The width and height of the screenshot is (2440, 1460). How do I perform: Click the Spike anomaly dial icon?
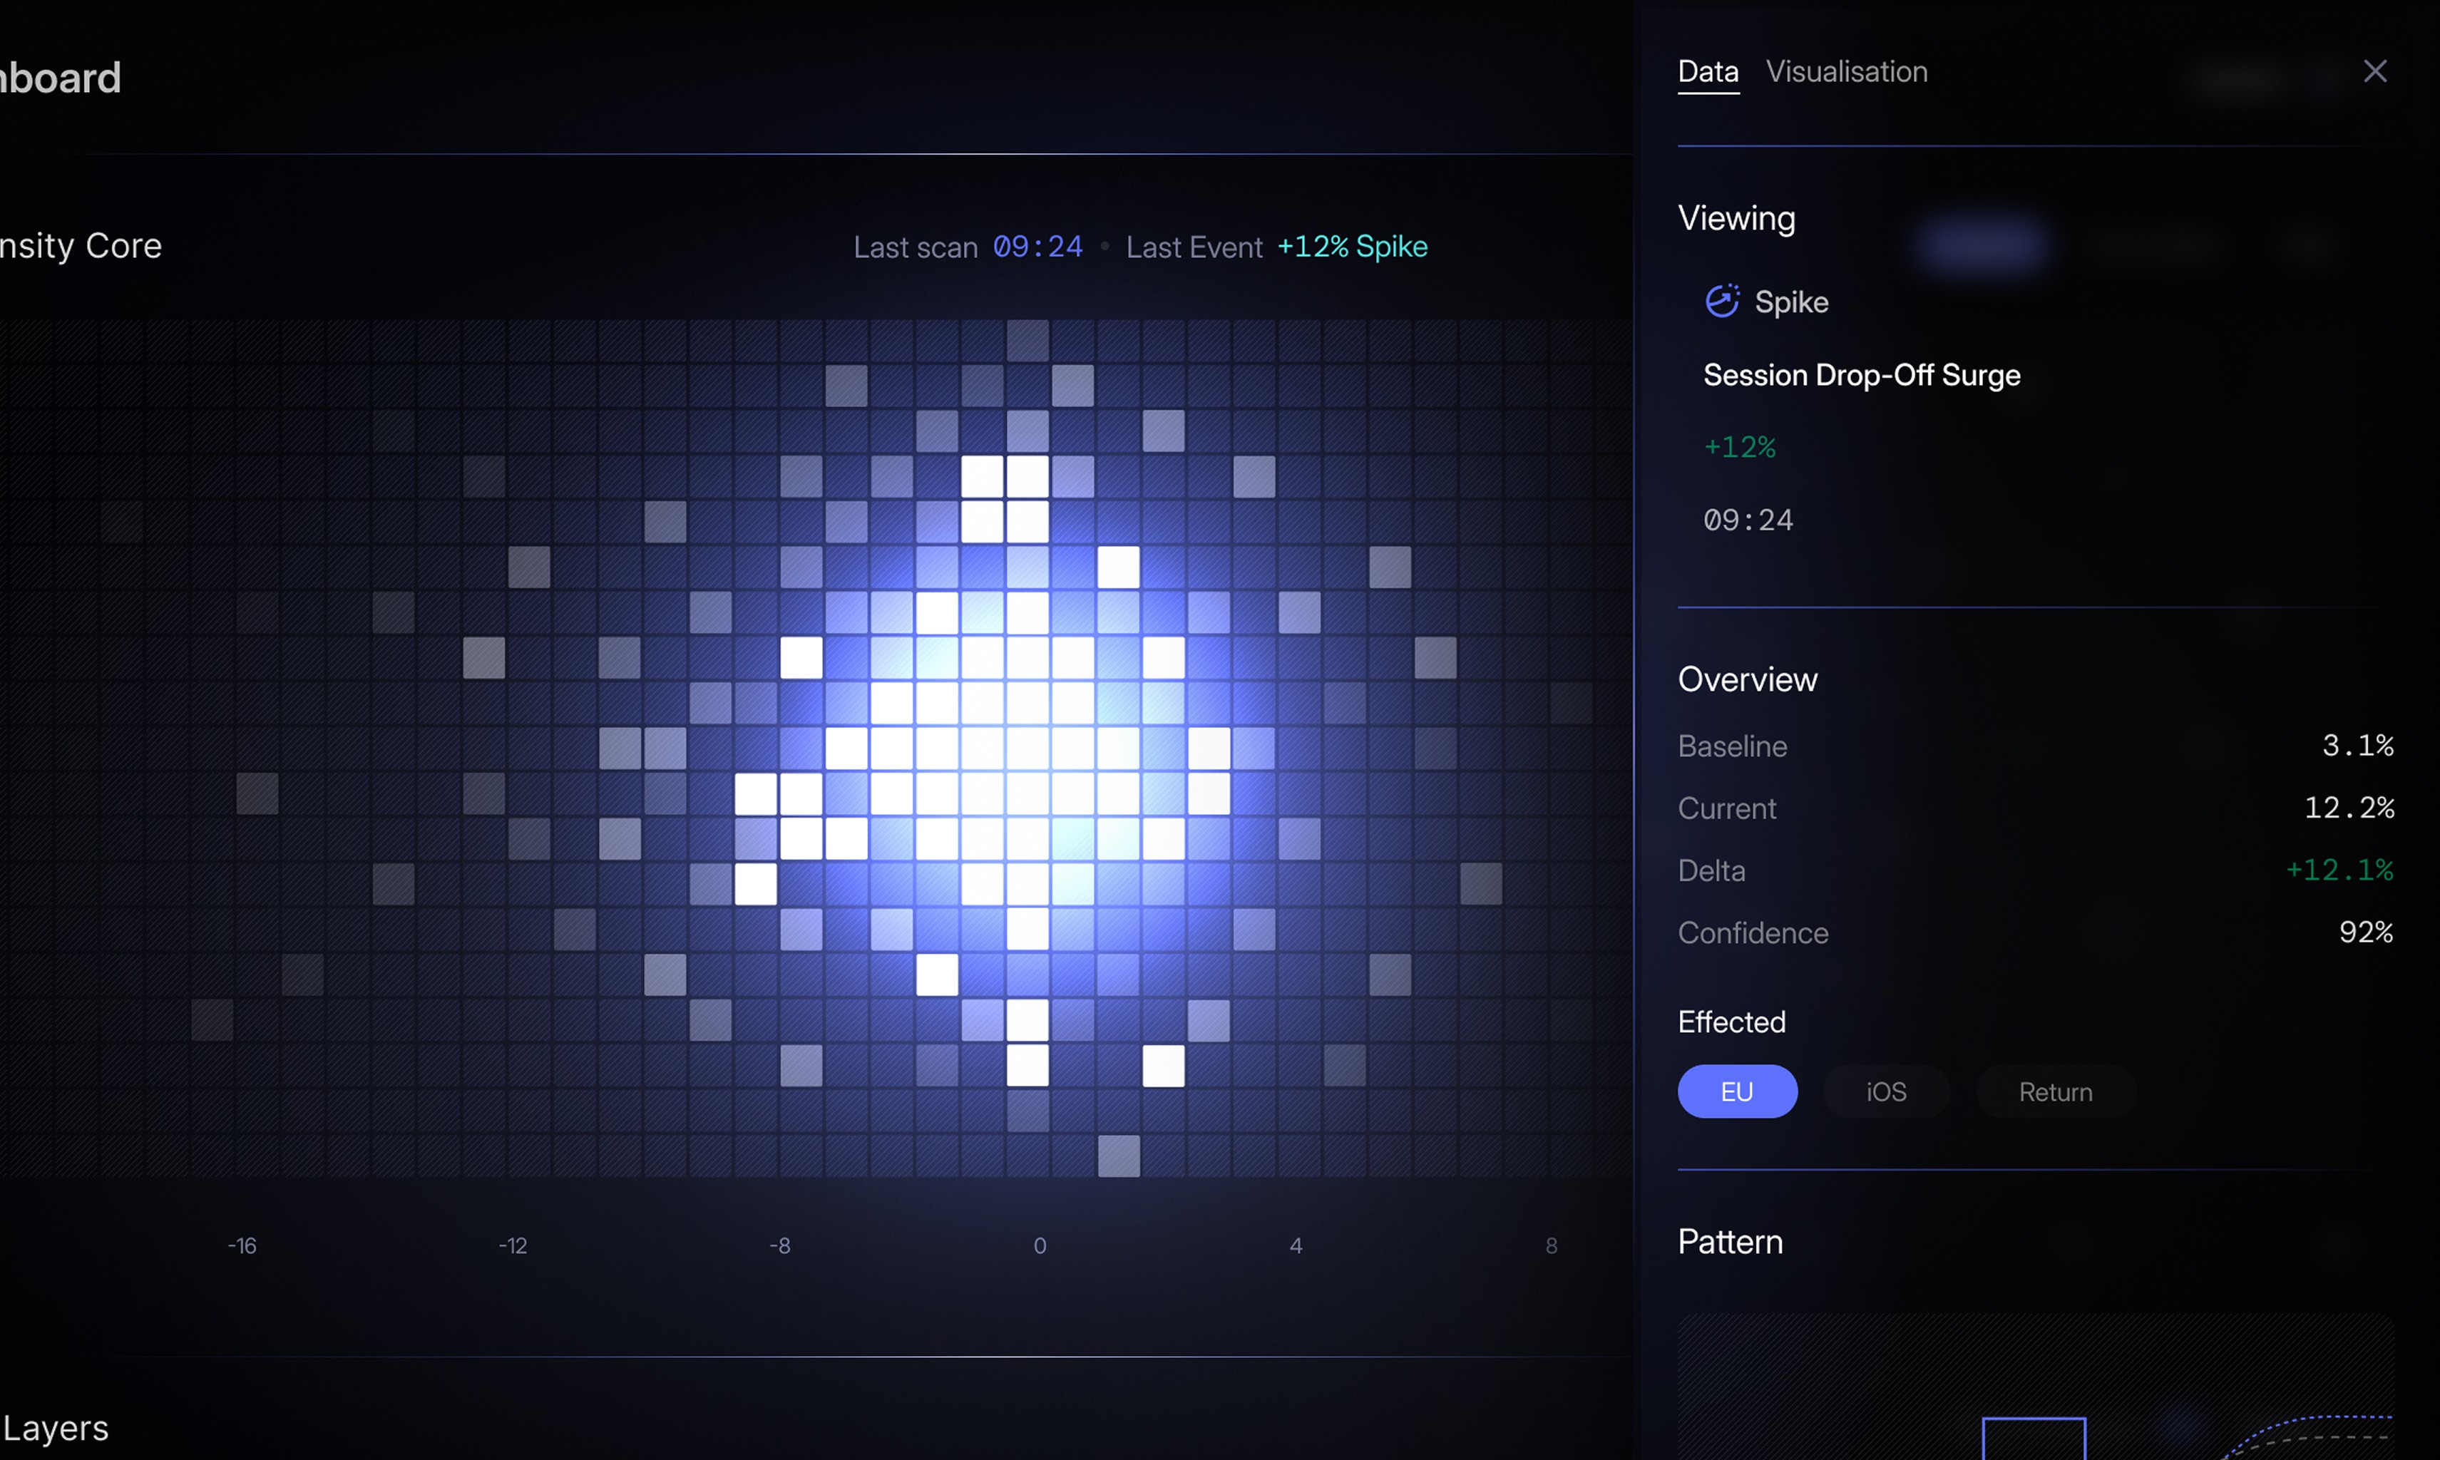coord(1722,301)
